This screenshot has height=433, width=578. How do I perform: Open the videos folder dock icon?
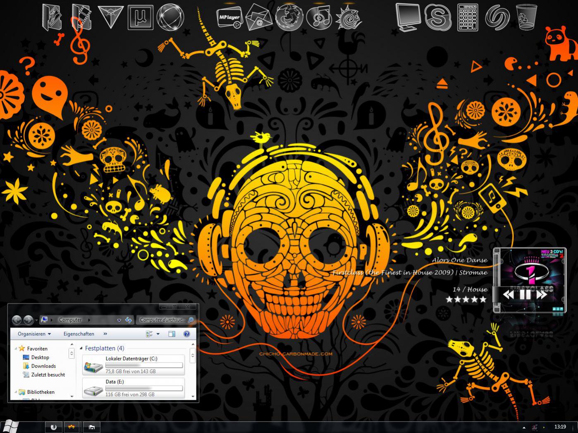tap(81, 17)
